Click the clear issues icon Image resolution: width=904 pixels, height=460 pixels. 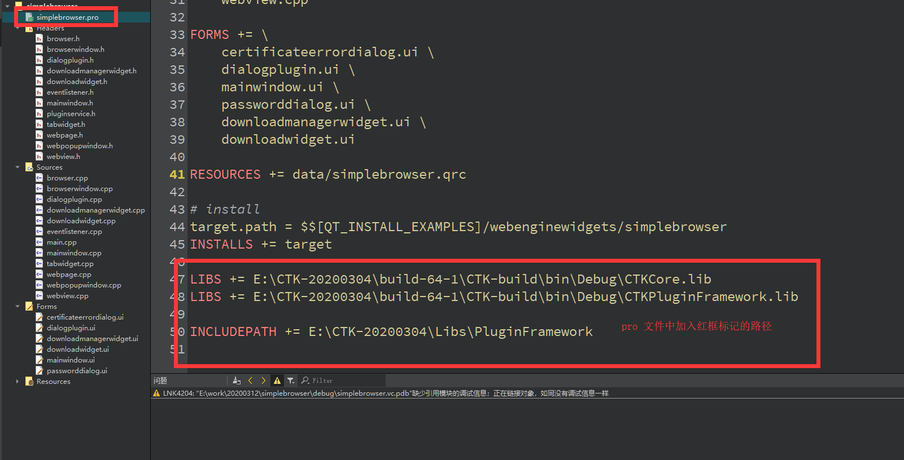click(x=237, y=381)
